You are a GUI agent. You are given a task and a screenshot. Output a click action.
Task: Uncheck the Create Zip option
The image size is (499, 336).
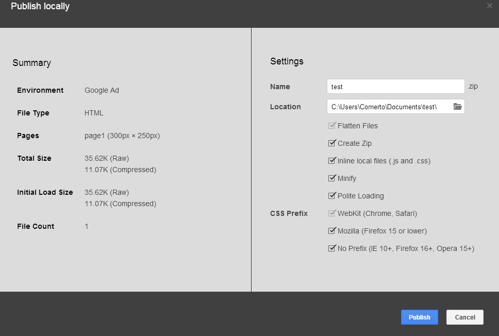tap(332, 143)
